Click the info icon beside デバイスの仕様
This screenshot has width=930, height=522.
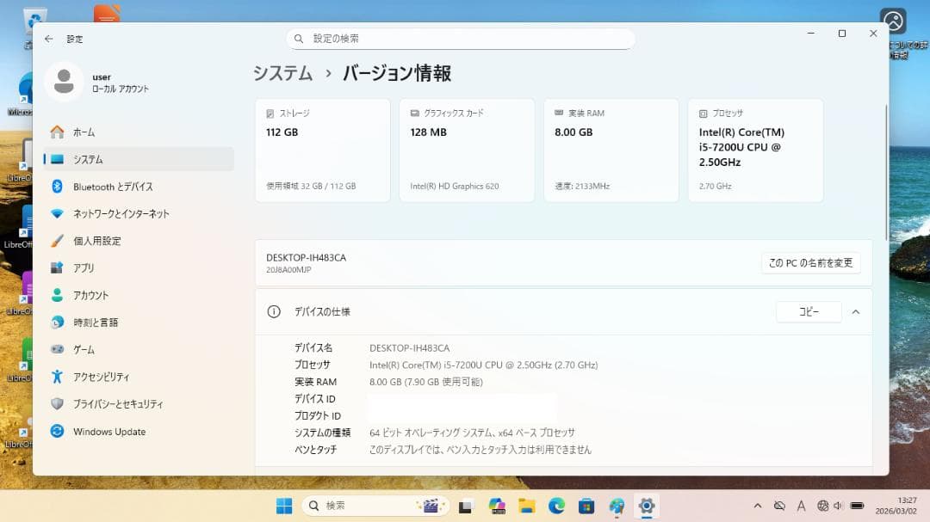click(274, 311)
